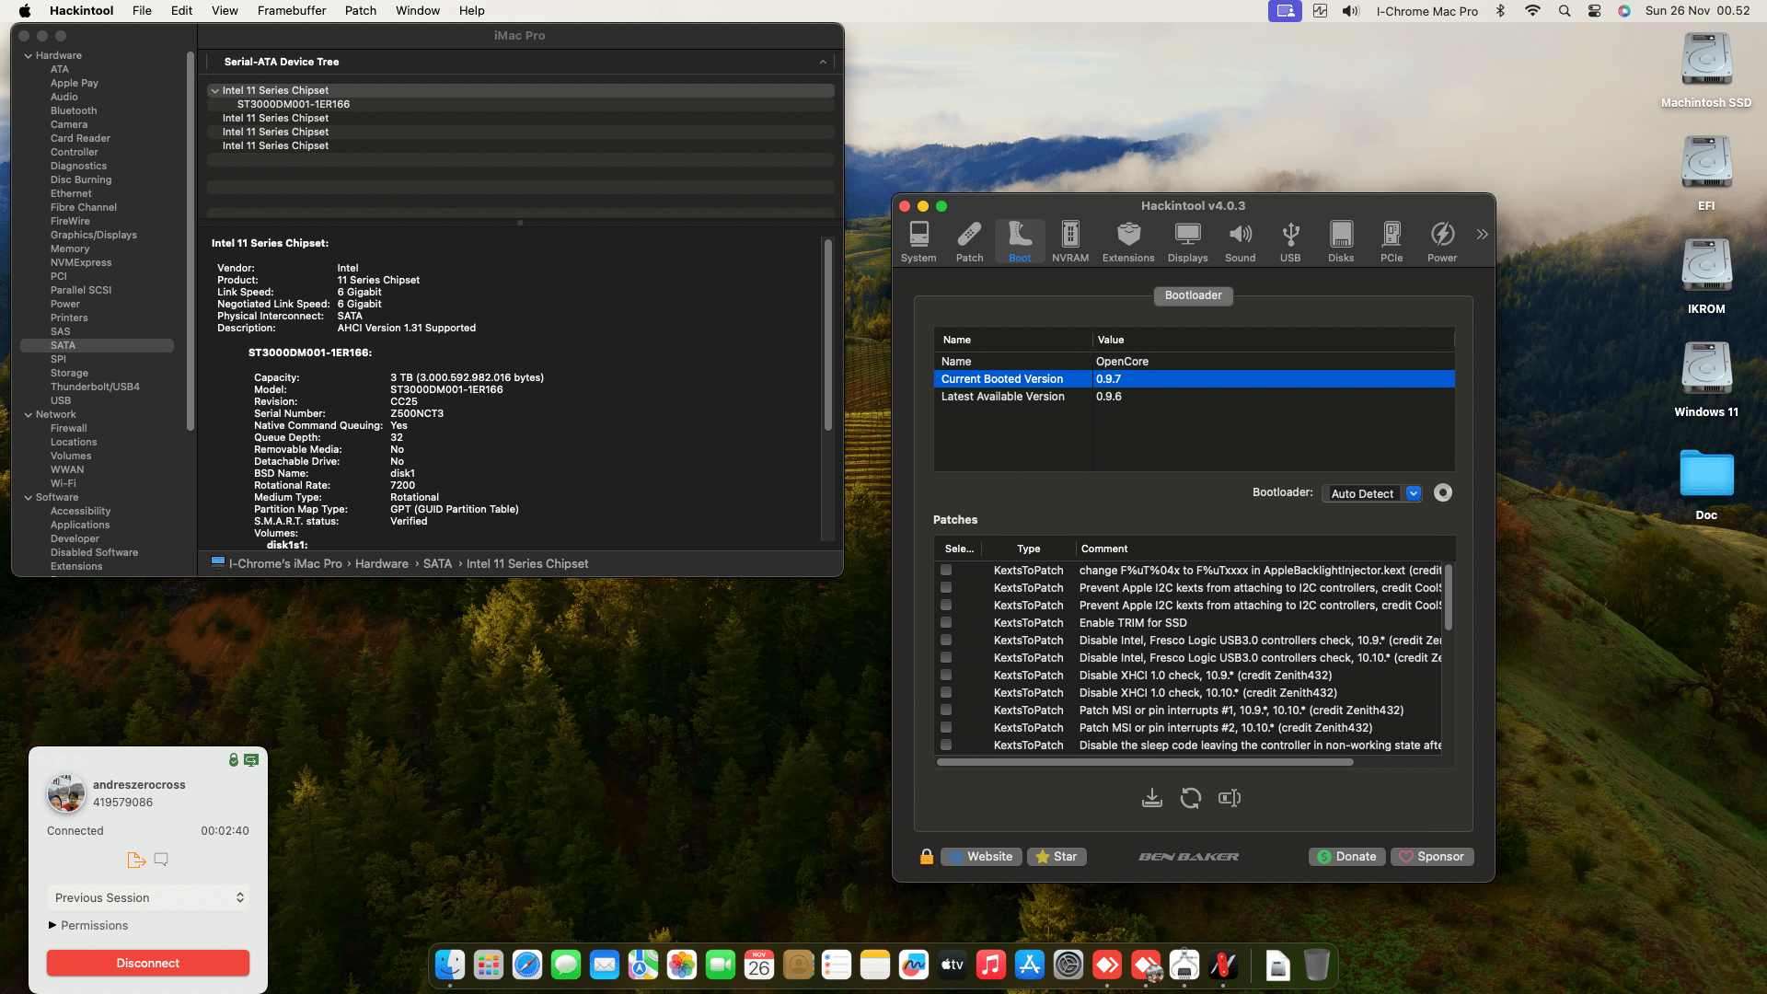Switch to the Patch toolbar section in Hackintool
The image size is (1767, 994).
click(969, 242)
